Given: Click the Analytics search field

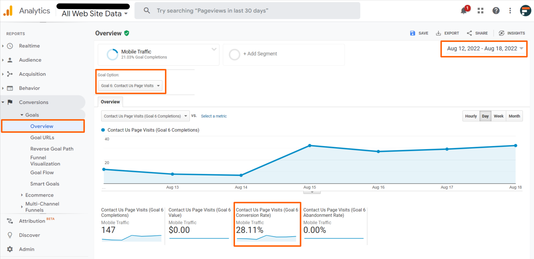Looking at the screenshot, I should click(247, 10).
